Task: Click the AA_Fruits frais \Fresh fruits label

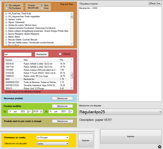Action: pos(20,14)
